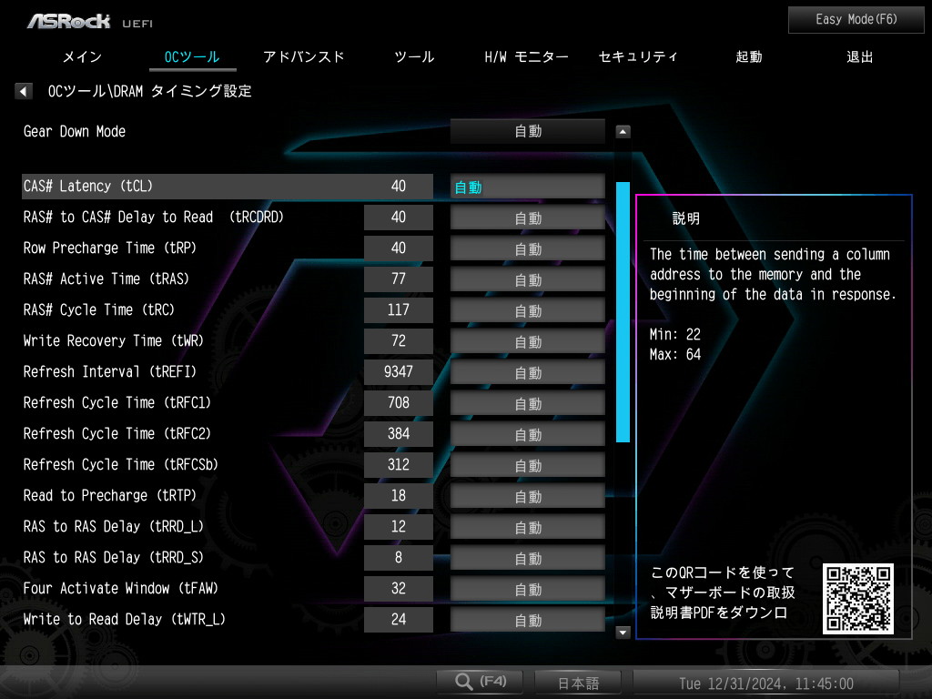Click the scroll down arrow icon
Screen dimensions: 932x699
click(623, 632)
